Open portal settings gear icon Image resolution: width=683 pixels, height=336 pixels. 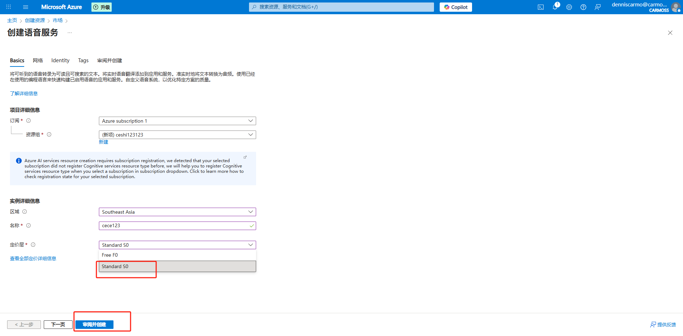[x=569, y=7]
